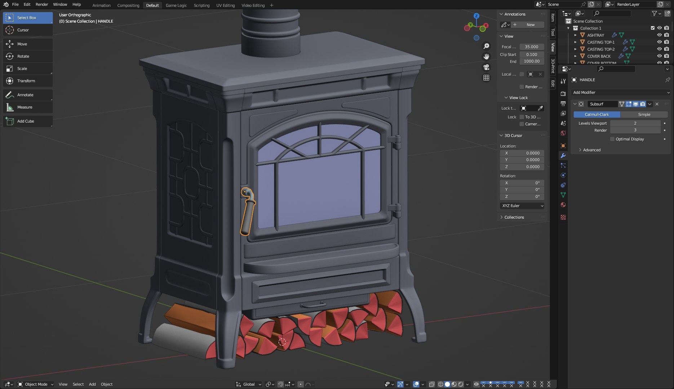
Task: Activate the Annotate tool
Action: (28, 95)
